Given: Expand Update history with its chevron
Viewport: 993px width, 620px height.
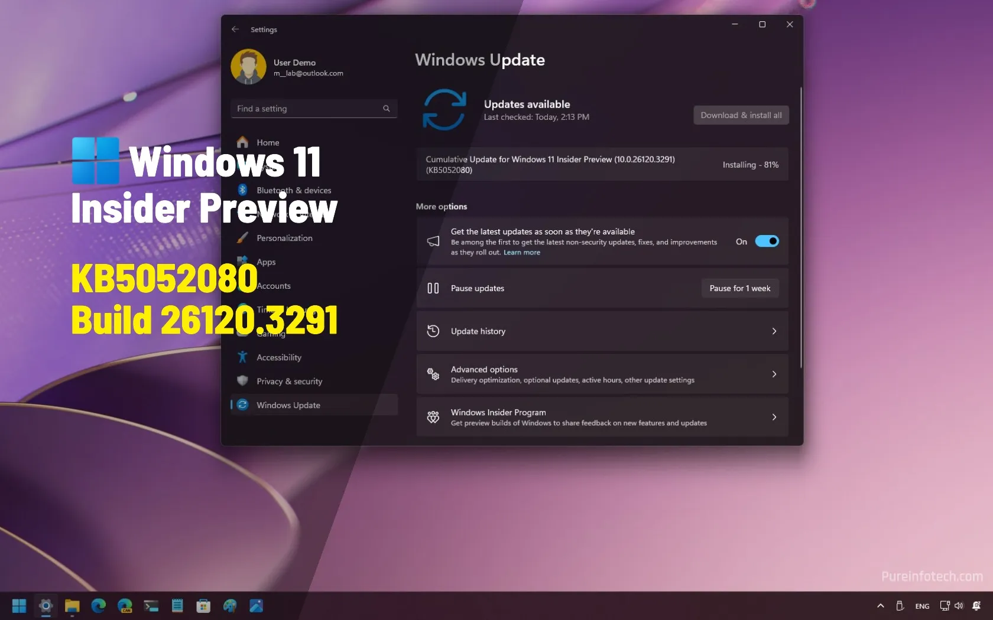Looking at the screenshot, I should [774, 331].
